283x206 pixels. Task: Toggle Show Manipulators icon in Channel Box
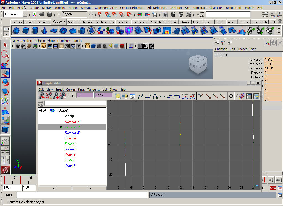click(x=268, y=43)
